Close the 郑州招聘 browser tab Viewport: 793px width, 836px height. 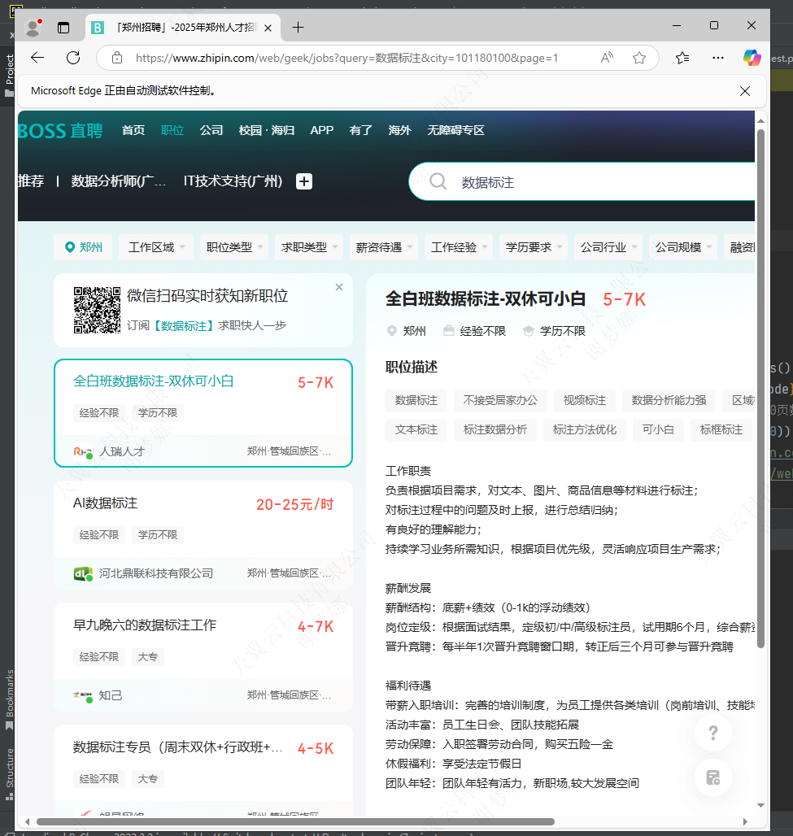click(x=268, y=28)
